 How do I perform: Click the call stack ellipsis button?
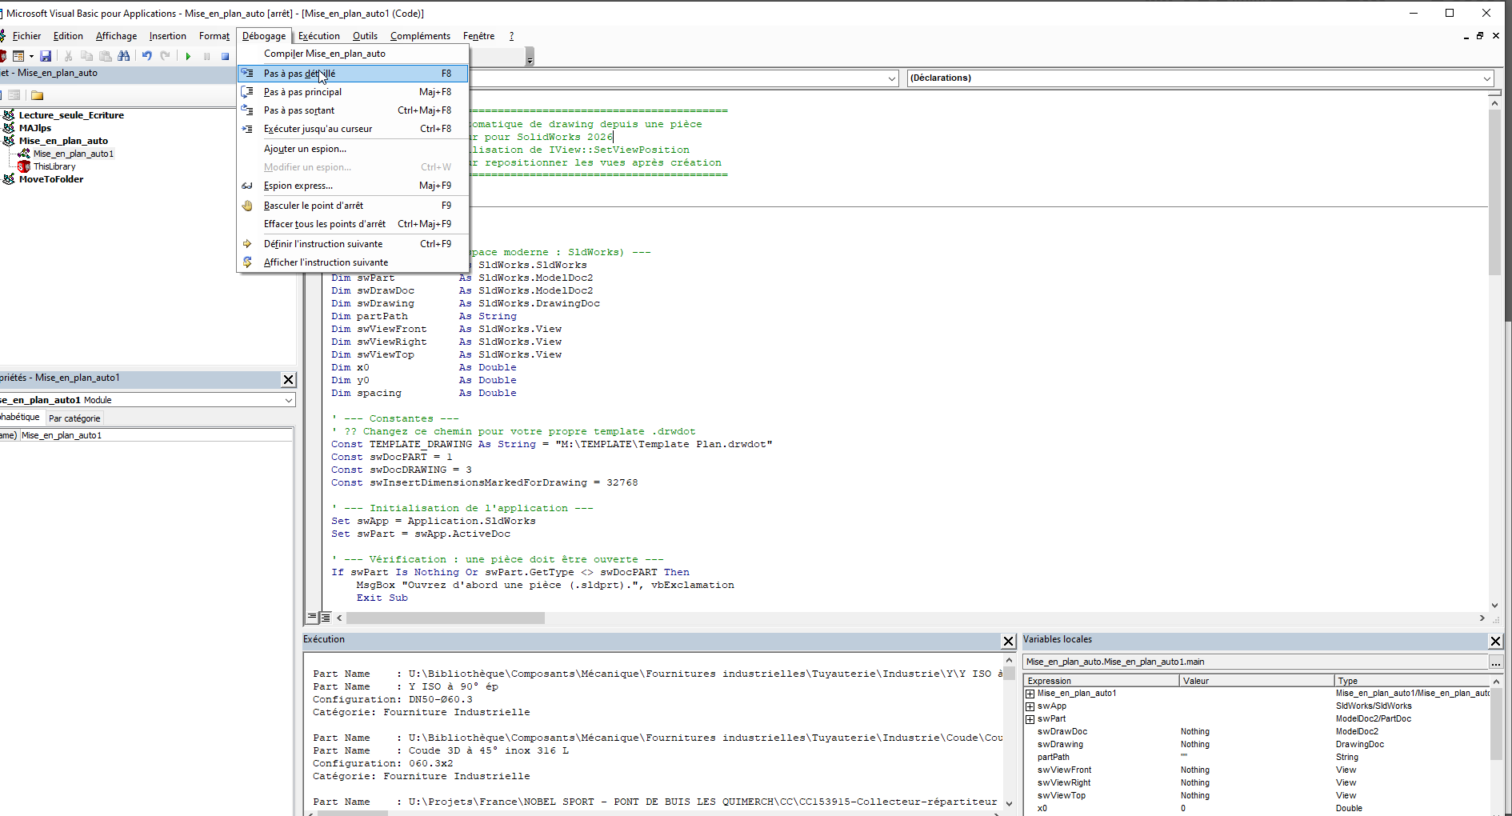pyautogui.click(x=1495, y=662)
